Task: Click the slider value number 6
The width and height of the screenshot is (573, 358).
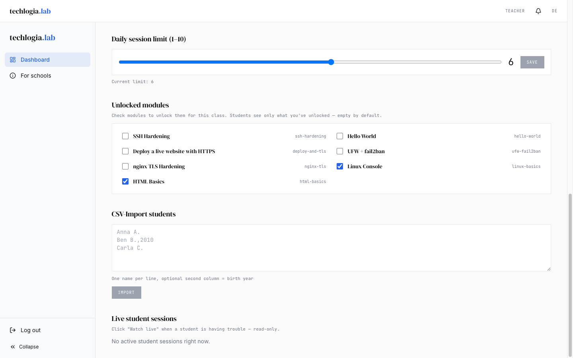Action: click(511, 62)
